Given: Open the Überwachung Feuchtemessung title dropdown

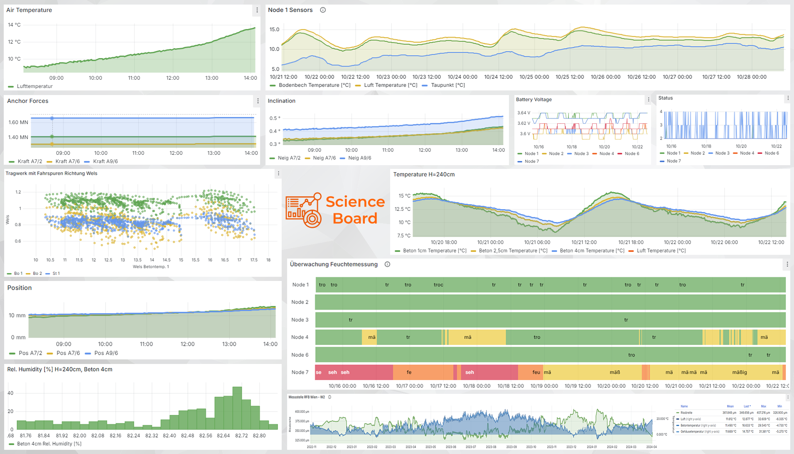Looking at the screenshot, I should pos(334,264).
